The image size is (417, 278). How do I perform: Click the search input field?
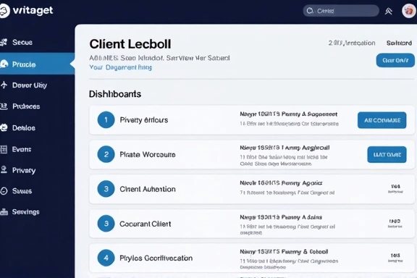(x=341, y=11)
